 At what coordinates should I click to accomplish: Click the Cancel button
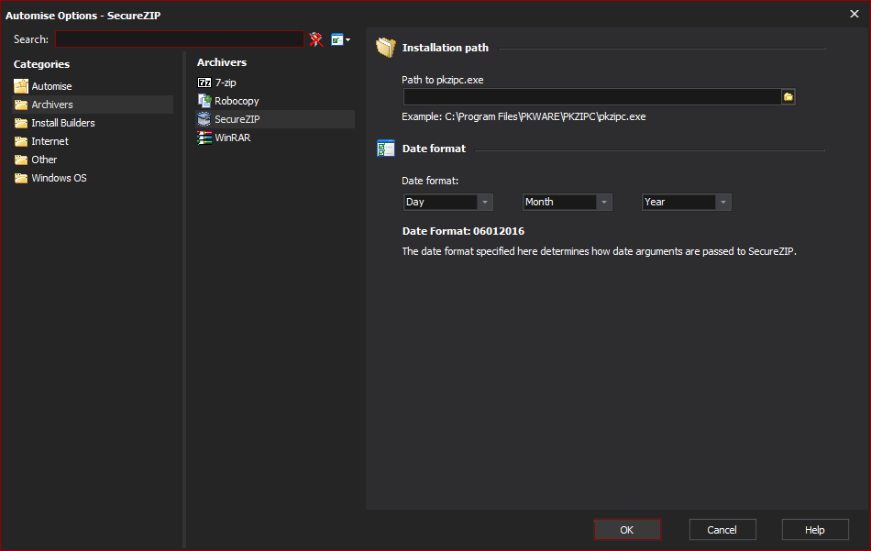pos(722,530)
